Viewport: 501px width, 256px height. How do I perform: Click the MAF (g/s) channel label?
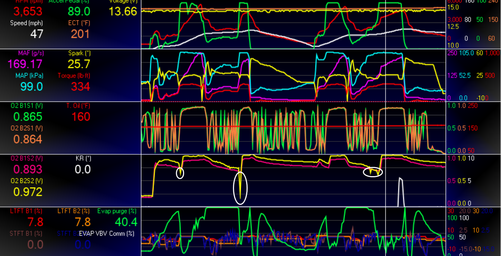(31, 53)
